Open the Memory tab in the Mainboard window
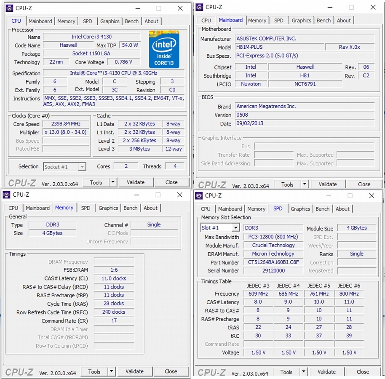 click(257, 21)
